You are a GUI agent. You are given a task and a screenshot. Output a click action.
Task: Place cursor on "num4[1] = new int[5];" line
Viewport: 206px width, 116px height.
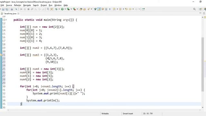tap(36, 76)
